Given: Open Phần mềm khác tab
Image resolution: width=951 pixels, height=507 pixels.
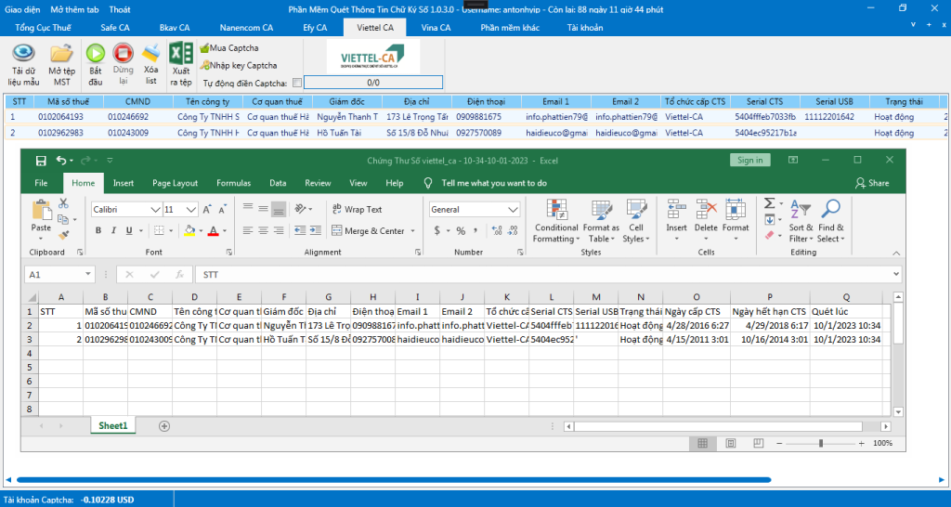Looking at the screenshot, I should (x=510, y=28).
